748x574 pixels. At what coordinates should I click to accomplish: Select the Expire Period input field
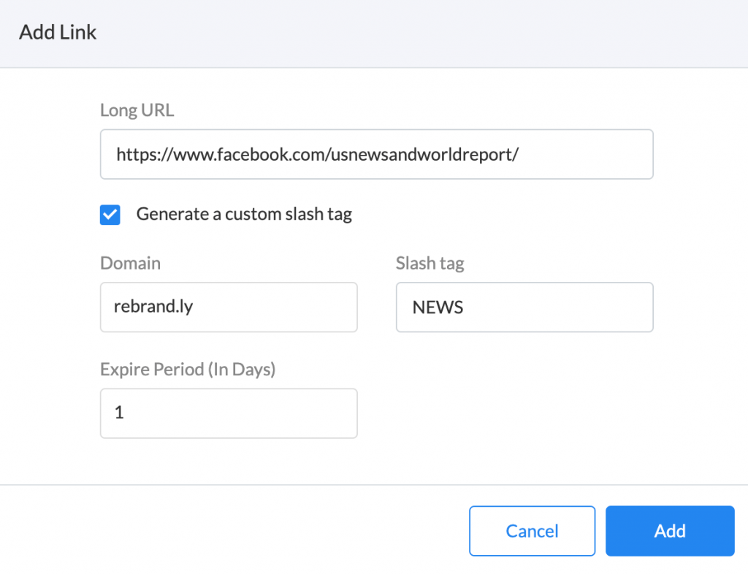229,413
